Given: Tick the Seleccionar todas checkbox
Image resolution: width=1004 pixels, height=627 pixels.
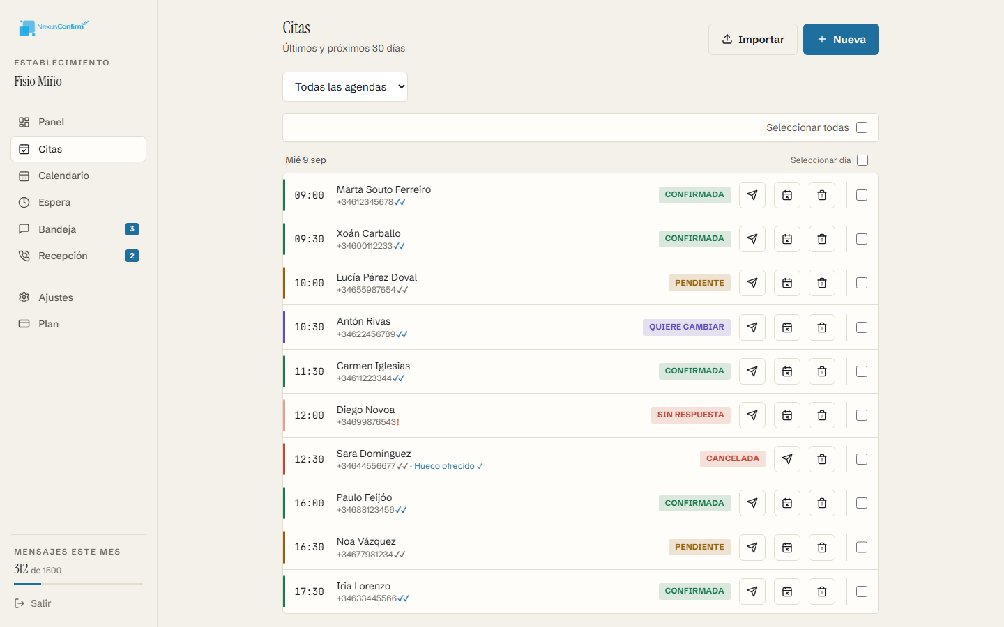Looking at the screenshot, I should (862, 127).
